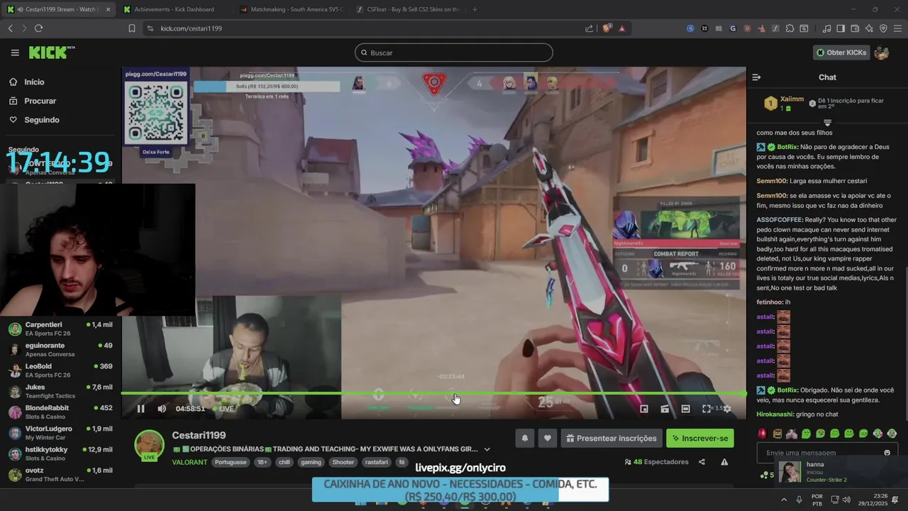The height and width of the screenshot is (511, 908).
Task: Open the VALORANT category link
Action: tap(189, 462)
